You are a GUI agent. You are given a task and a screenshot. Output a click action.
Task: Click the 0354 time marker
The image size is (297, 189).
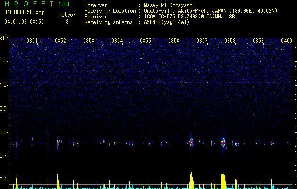coord(117,41)
